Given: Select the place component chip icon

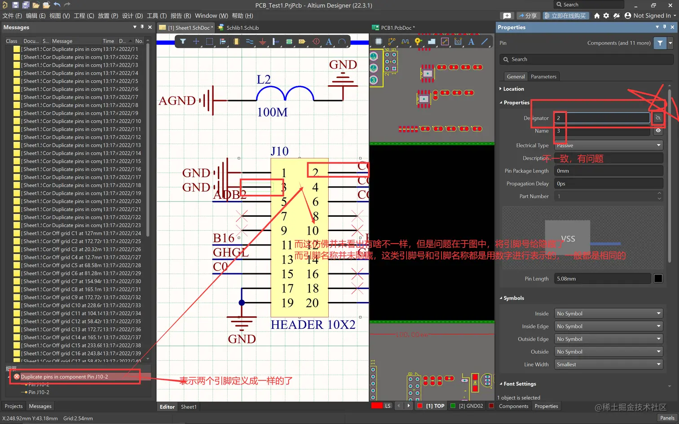Looking at the screenshot, I should pos(236,42).
